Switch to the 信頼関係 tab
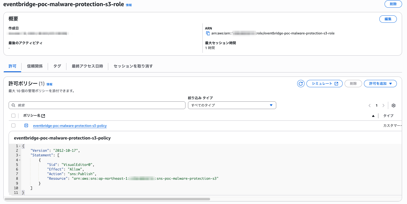 [35, 66]
